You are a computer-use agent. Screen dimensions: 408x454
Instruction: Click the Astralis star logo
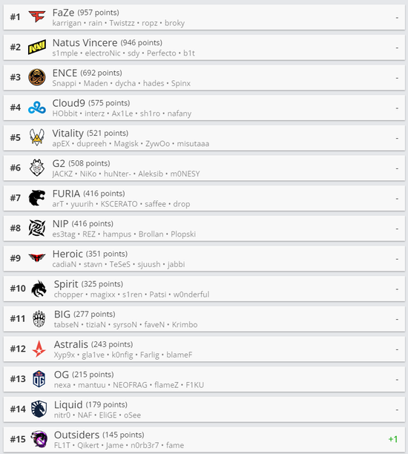39,349
